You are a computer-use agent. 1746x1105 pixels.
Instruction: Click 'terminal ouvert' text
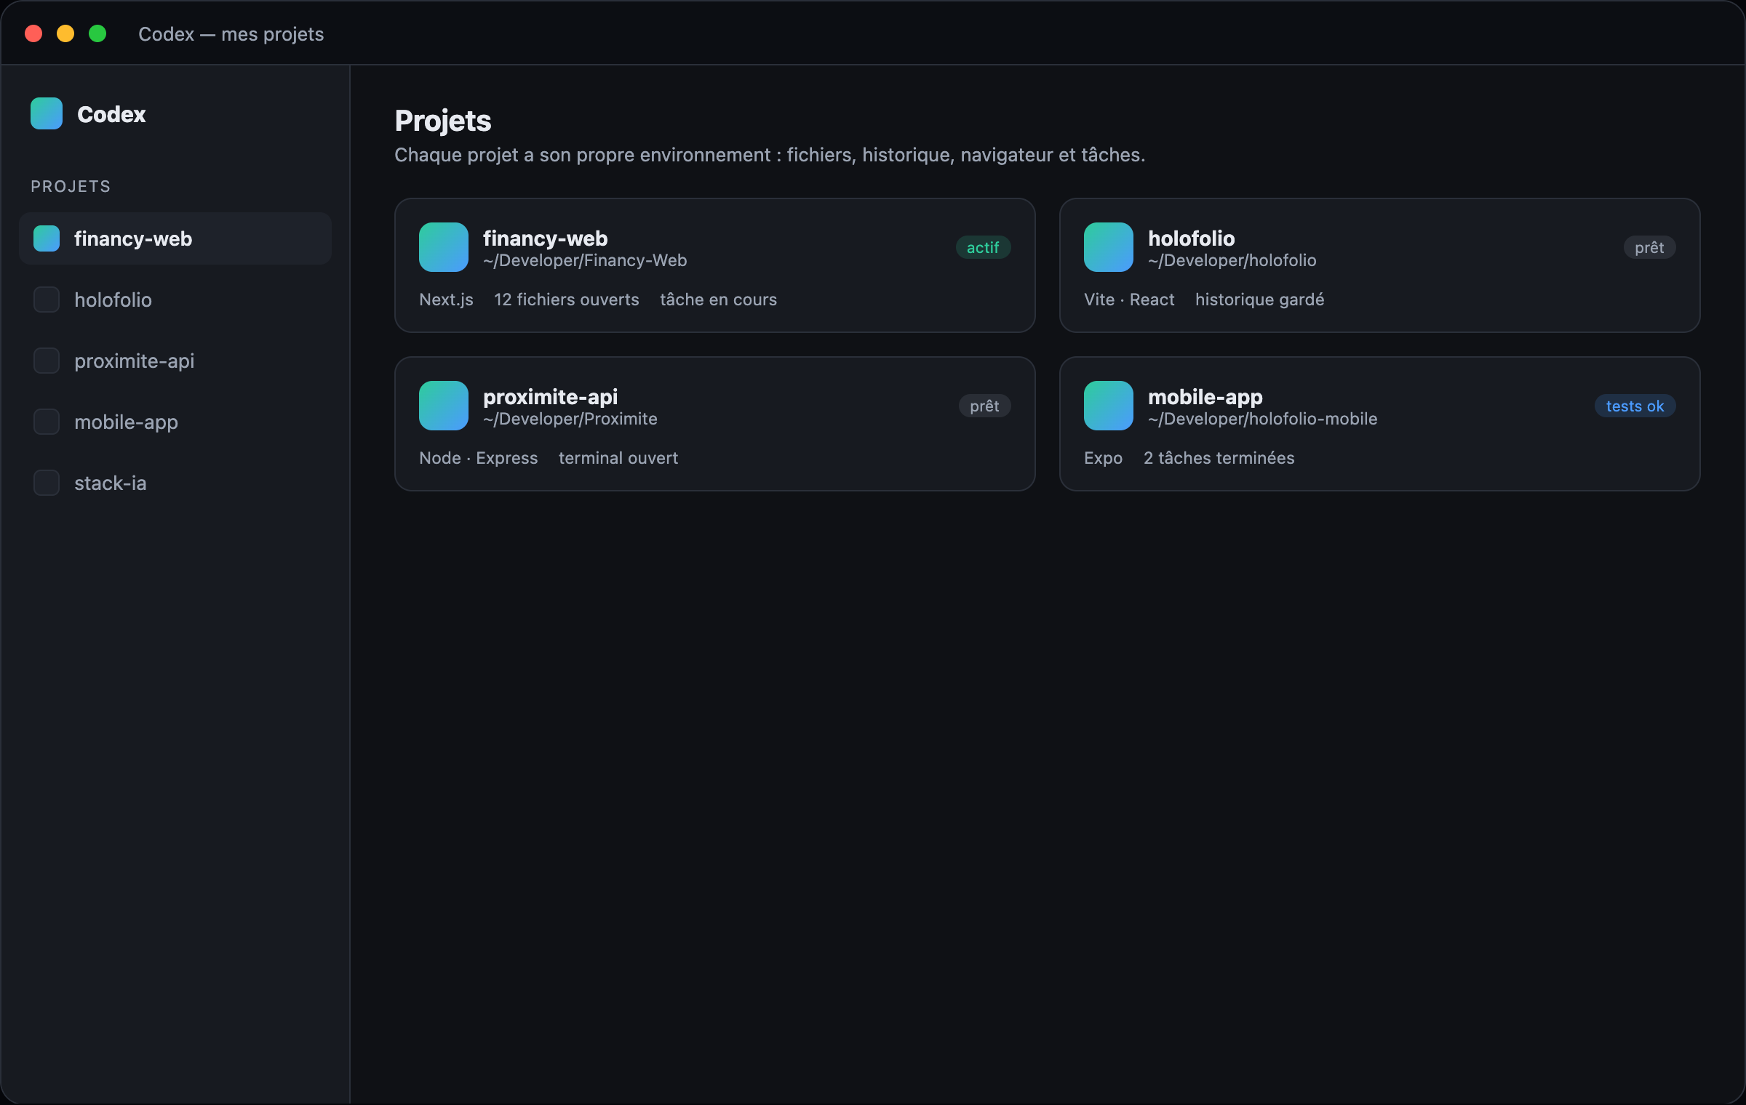click(x=618, y=458)
